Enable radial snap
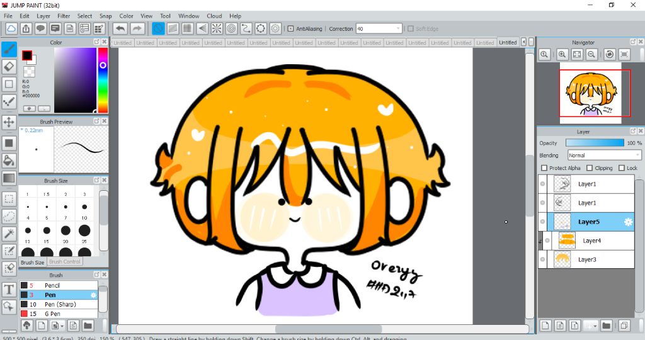 coord(217,29)
